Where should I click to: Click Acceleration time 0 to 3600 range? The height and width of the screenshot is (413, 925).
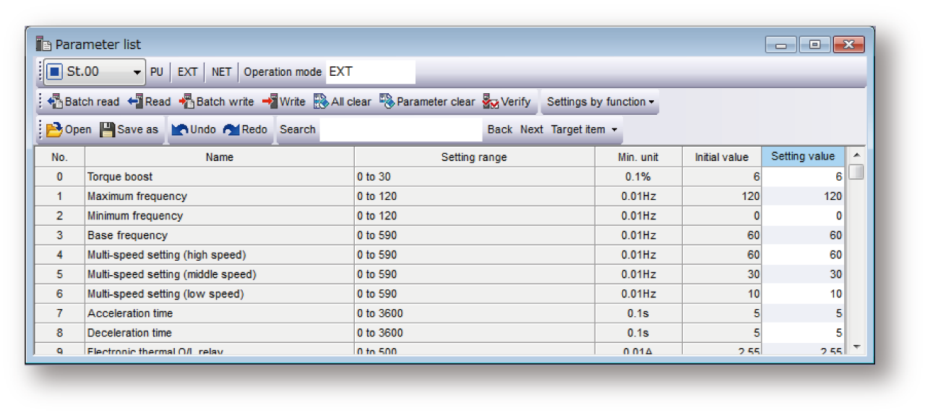pos(475,313)
